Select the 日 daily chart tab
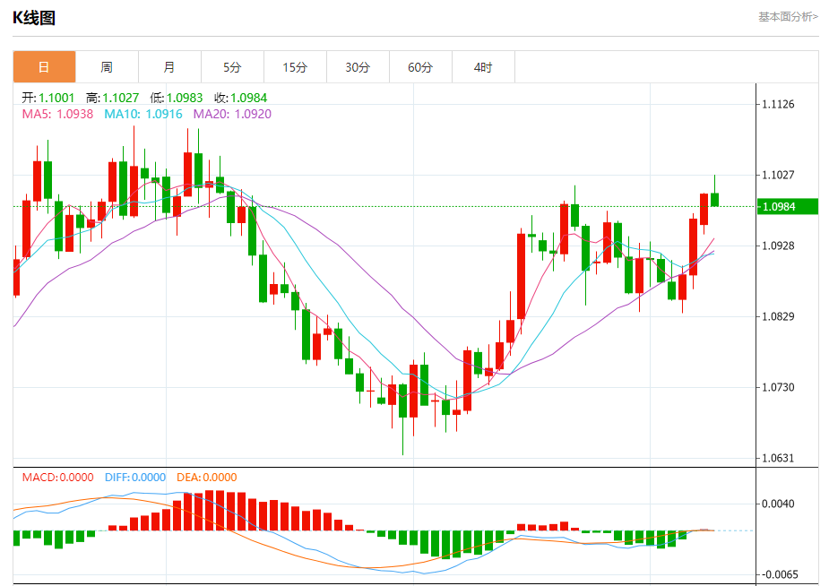Image resolution: width=829 pixels, height=586 pixels. tap(45, 67)
